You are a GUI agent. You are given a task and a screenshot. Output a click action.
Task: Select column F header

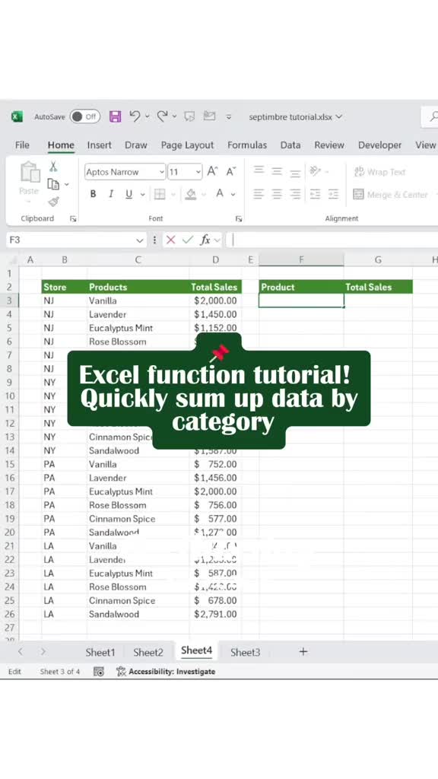click(301, 259)
